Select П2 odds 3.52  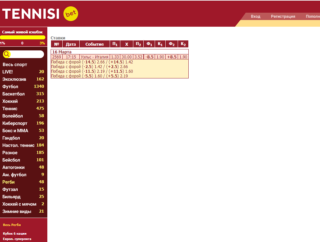pos(138,57)
